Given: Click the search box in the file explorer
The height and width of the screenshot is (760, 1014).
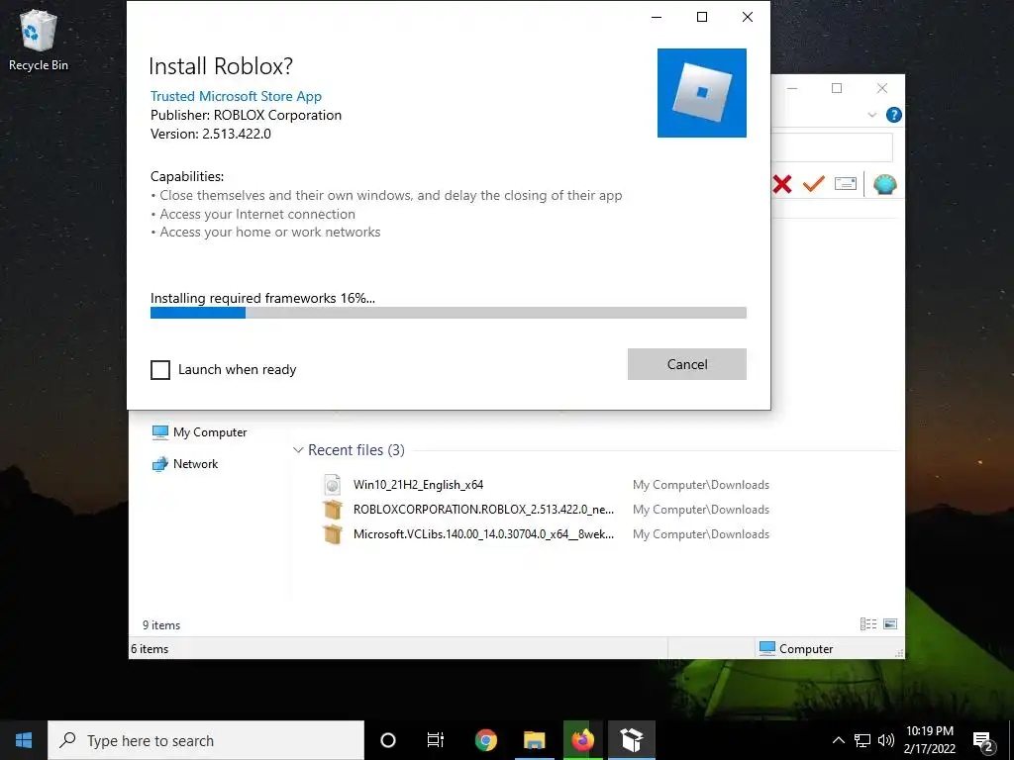Looking at the screenshot, I should click(832, 147).
